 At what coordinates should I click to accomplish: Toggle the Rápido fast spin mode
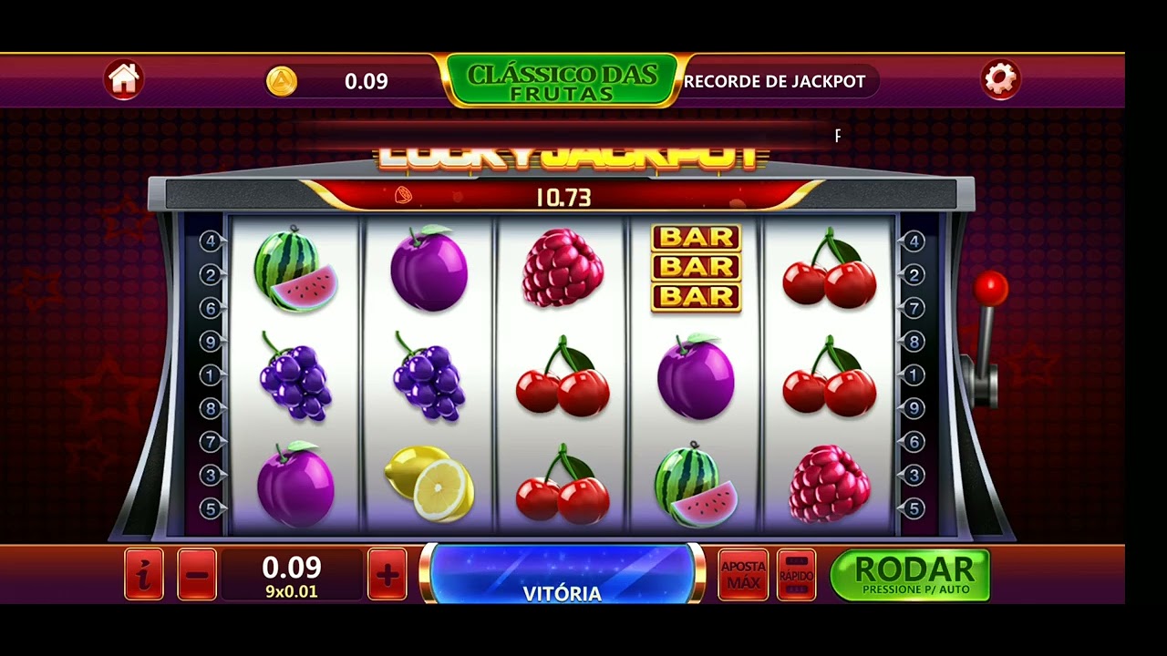pos(796,574)
